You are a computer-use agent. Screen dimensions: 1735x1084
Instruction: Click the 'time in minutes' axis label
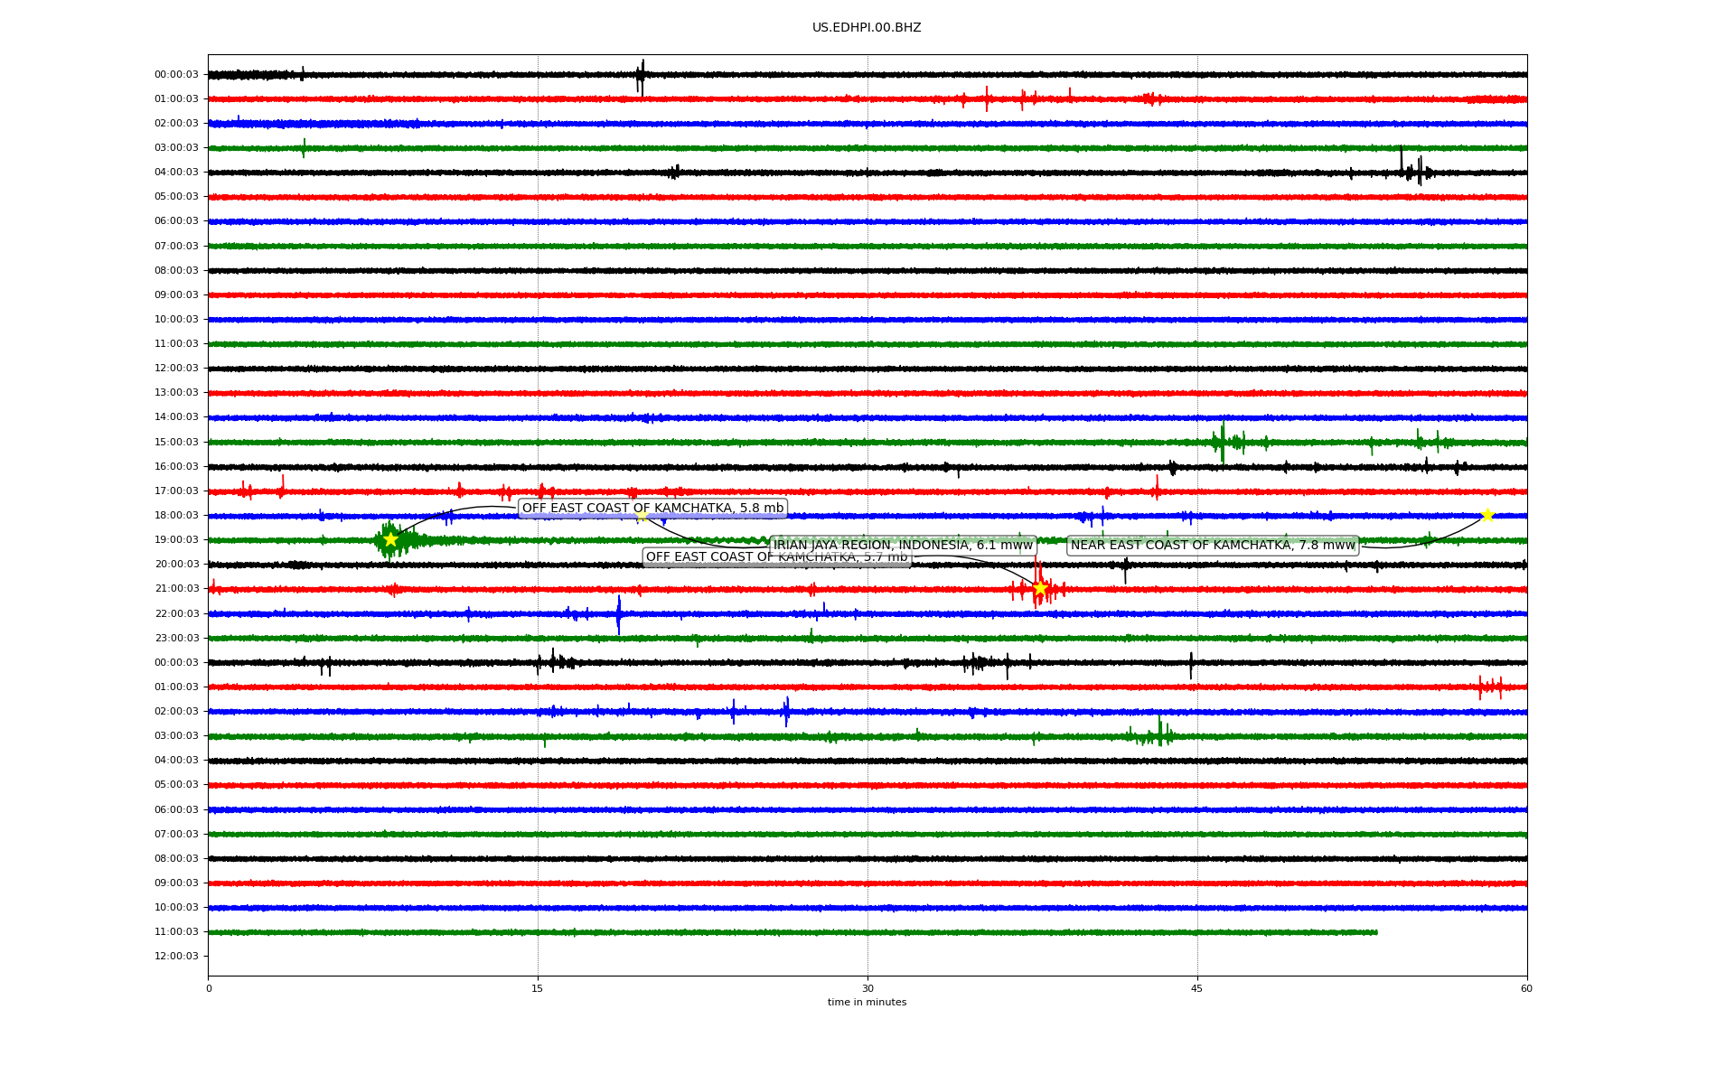tap(866, 1002)
